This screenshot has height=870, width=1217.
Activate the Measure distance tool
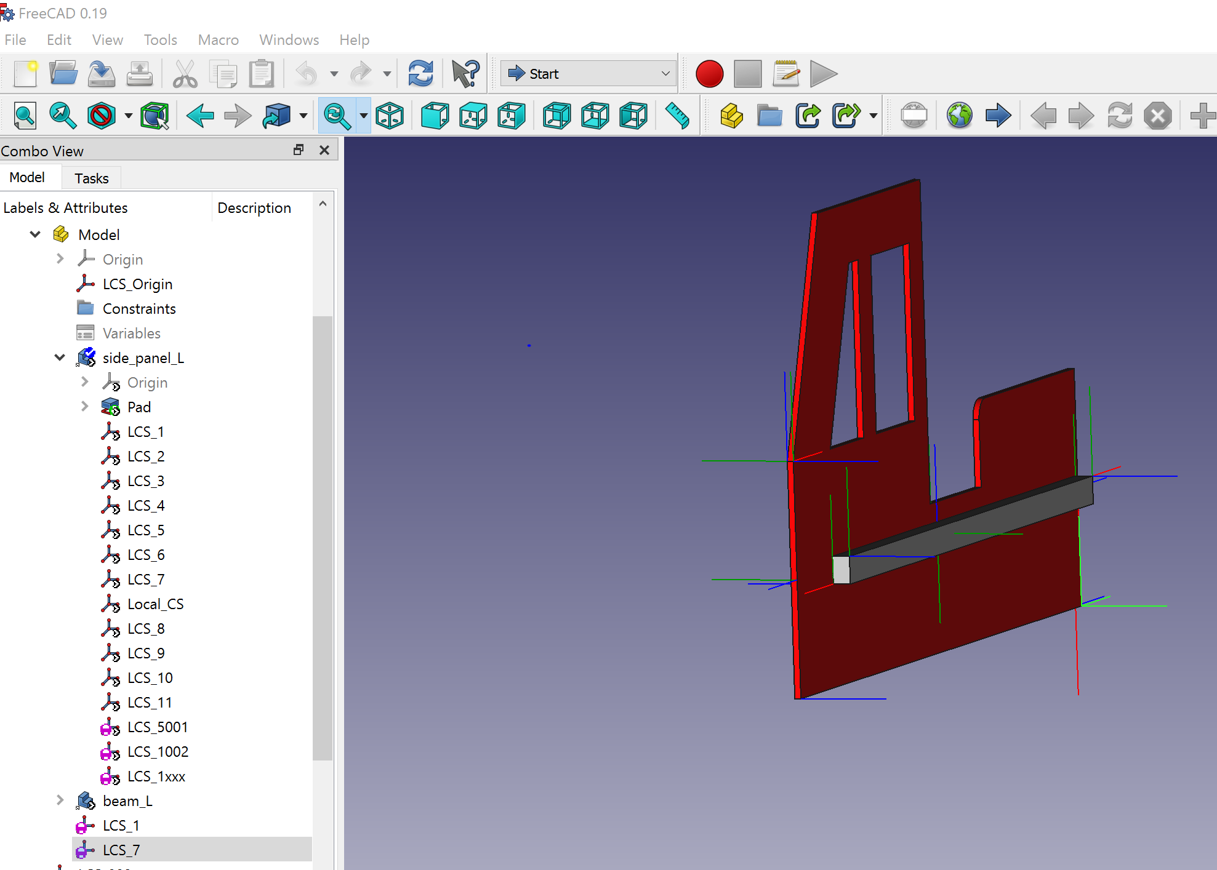678,116
